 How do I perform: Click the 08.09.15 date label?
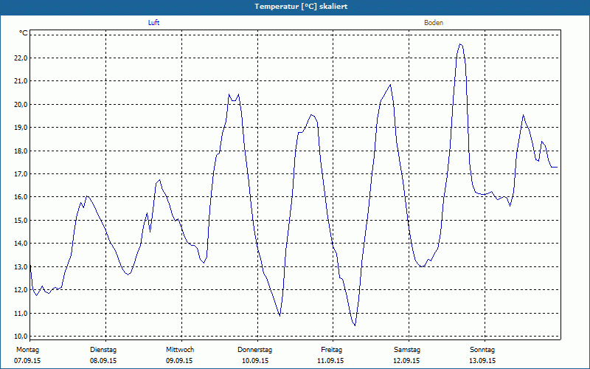[x=103, y=361]
